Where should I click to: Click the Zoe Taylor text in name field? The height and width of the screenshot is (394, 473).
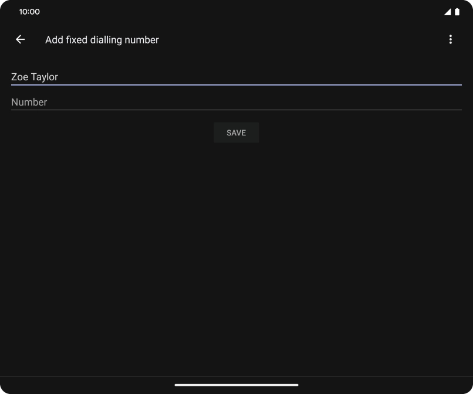pos(35,77)
